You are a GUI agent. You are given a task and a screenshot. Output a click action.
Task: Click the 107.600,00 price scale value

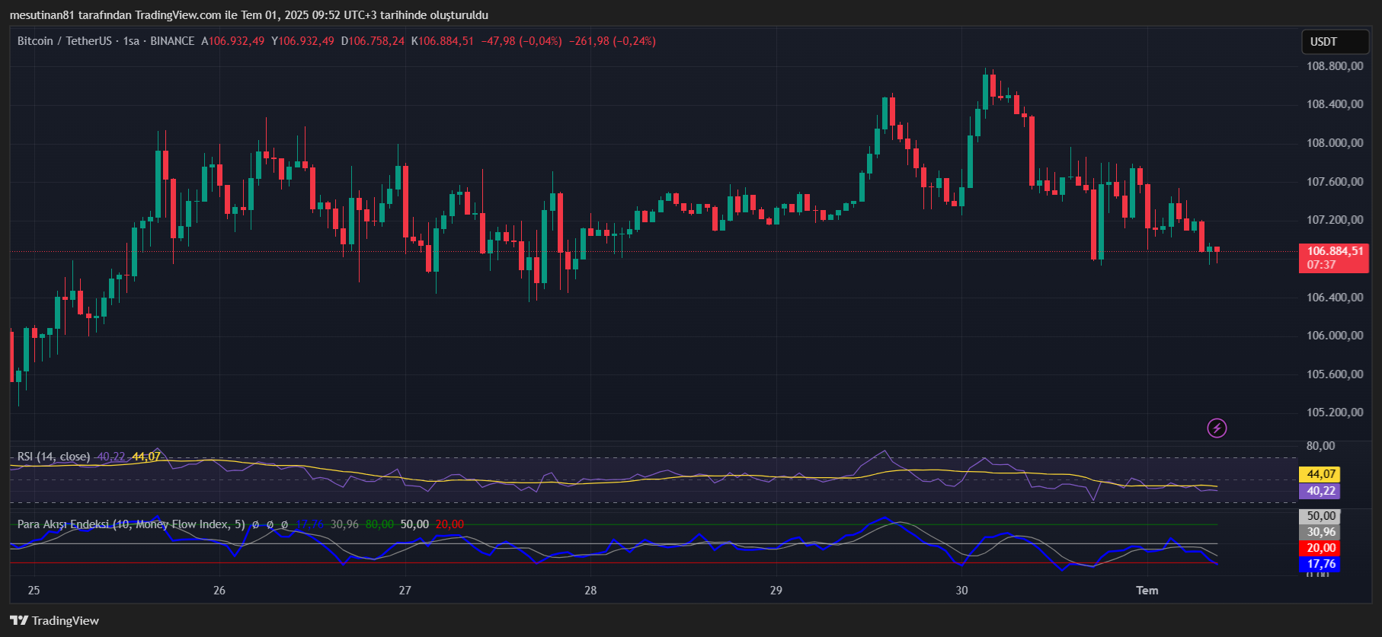tap(1335, 182)
